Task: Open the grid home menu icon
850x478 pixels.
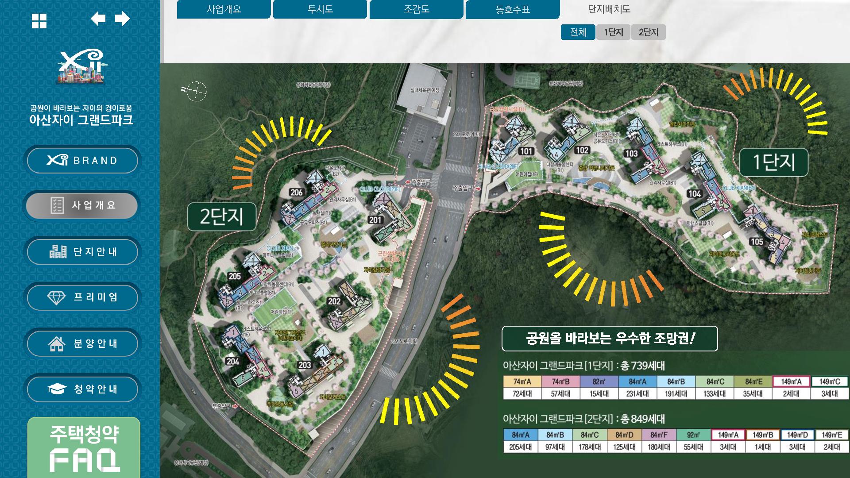Action: click(39, 21)
